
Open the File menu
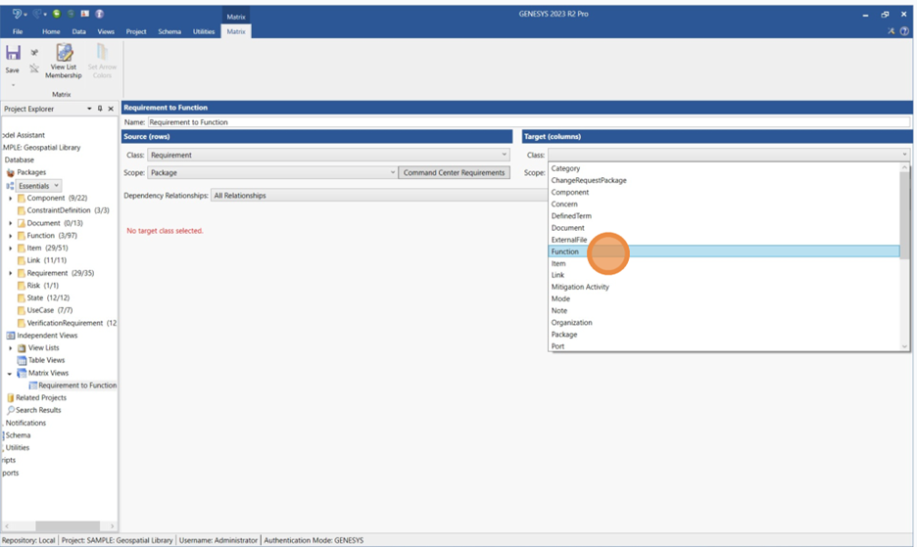pyautogui.click(x=18, y=31)
